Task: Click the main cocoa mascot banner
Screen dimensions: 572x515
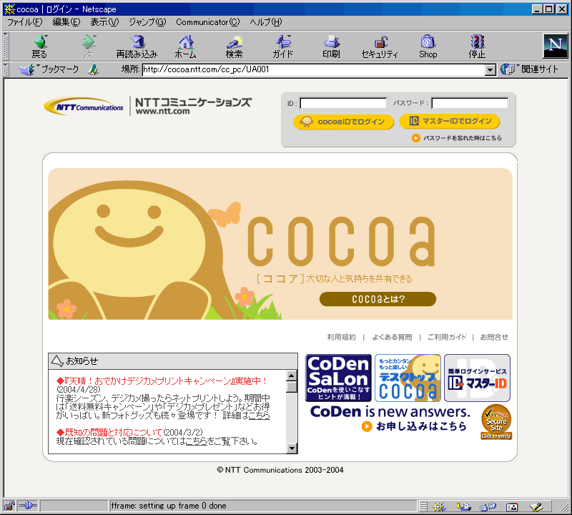Action: pos(280,244)
